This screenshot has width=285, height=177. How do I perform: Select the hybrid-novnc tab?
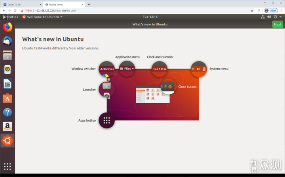[64, 4]
